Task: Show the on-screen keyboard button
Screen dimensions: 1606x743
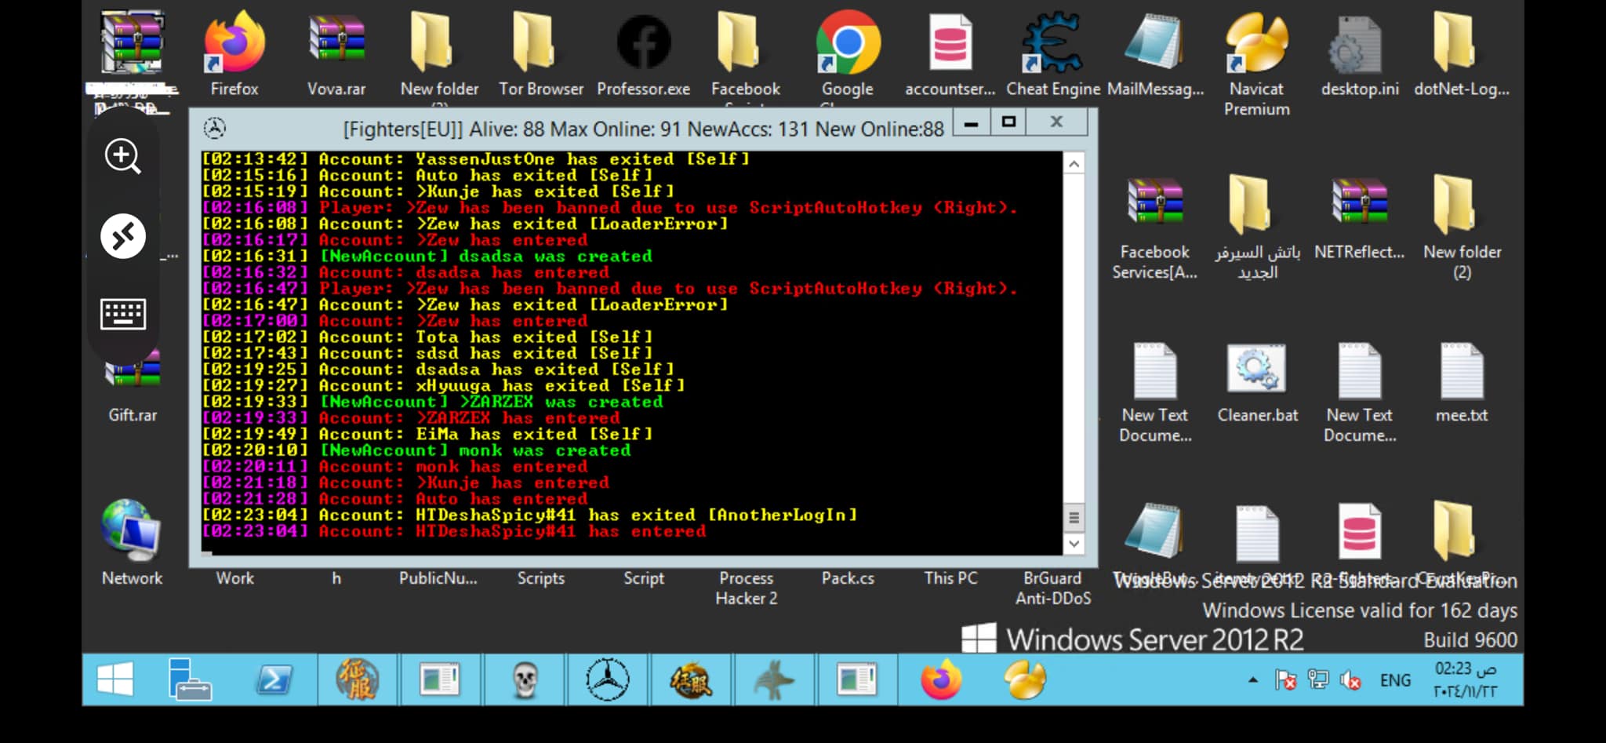Action: [123, 314]
